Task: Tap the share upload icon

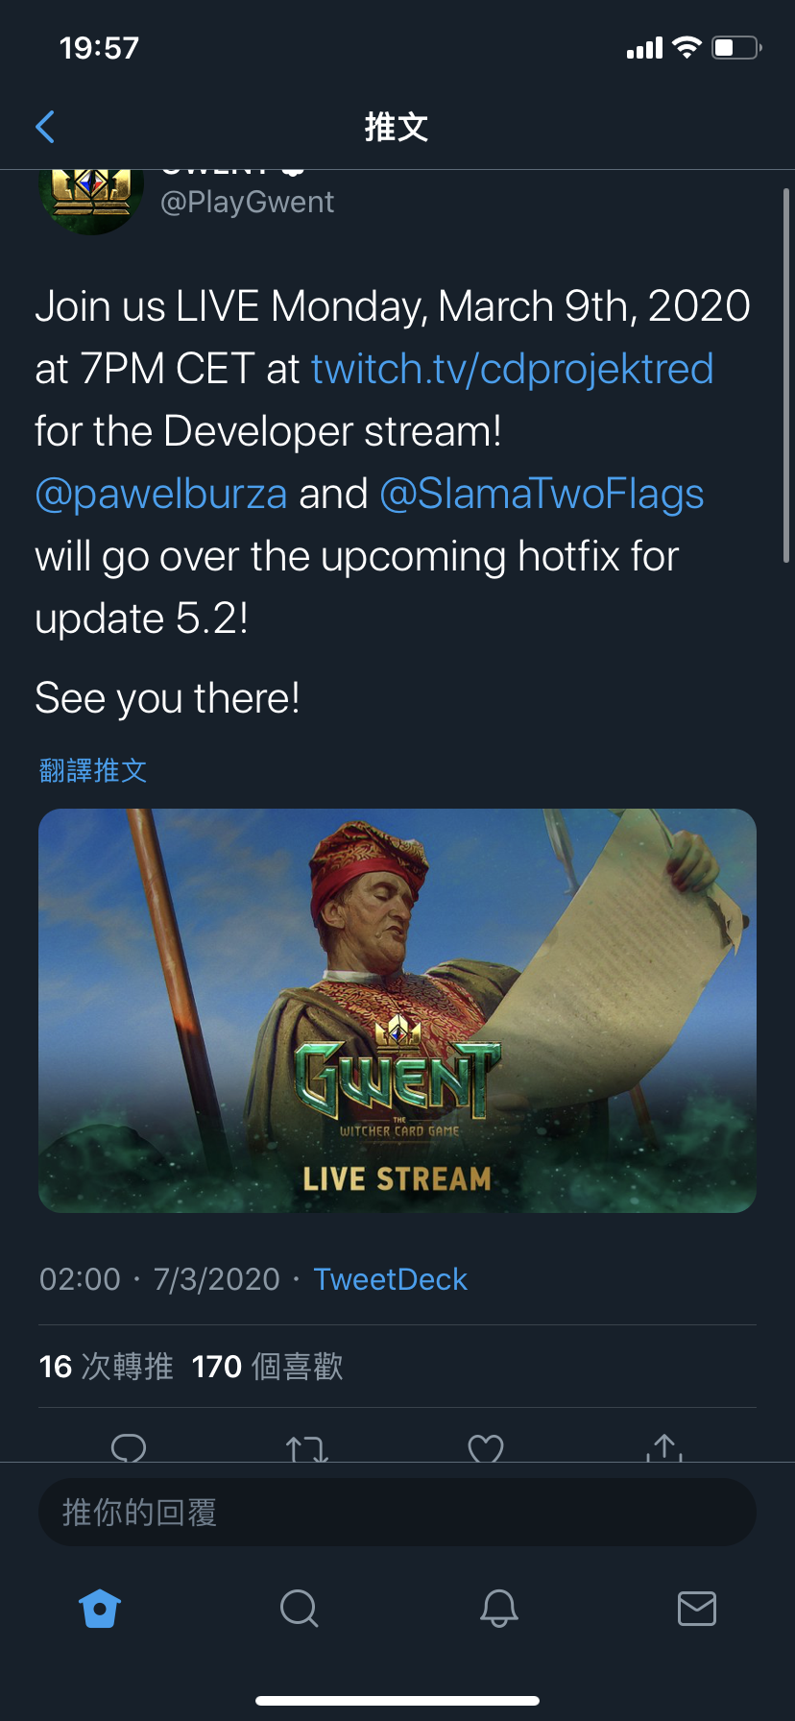Action: coord(664,1447)
